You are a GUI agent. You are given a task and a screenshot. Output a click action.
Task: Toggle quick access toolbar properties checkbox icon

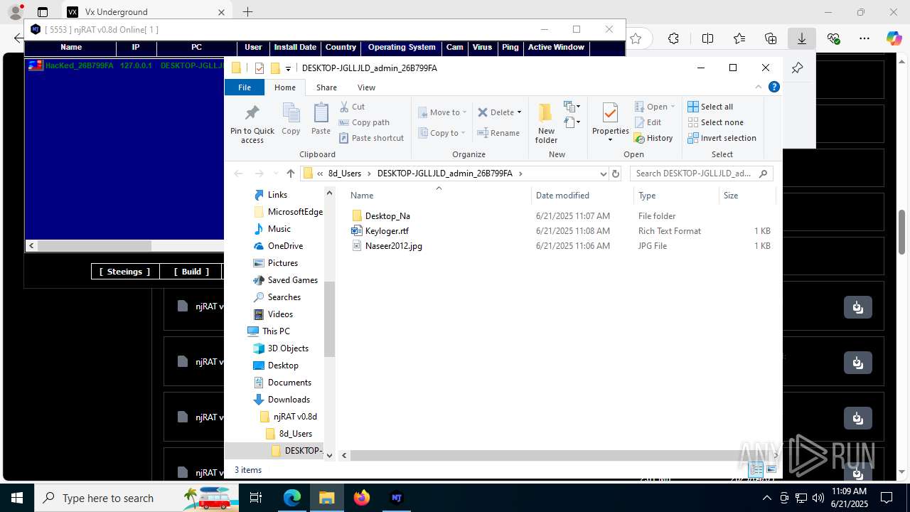tap(259, 68)
